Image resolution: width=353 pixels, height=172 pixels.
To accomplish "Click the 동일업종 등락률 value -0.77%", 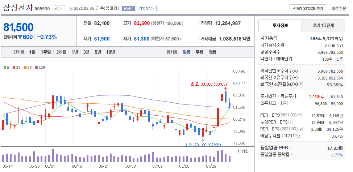I will point(337,155).
